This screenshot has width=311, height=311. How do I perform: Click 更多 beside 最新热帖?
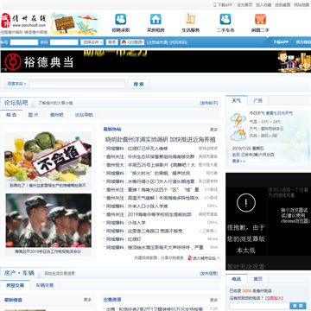[213, 130]
